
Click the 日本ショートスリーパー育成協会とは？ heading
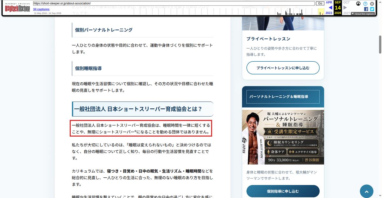[x=138, y=109]
